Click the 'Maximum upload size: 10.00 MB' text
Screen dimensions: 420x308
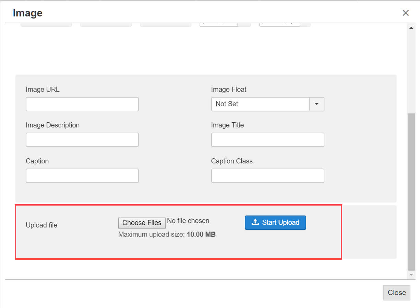167,235
